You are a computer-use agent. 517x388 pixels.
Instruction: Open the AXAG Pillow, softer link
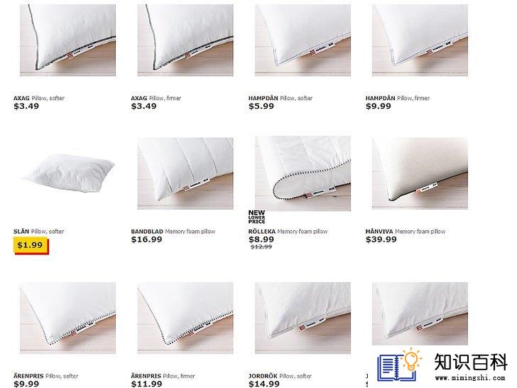(39, 98)
